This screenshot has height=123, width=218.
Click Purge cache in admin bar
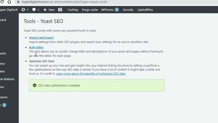[90, 10]
